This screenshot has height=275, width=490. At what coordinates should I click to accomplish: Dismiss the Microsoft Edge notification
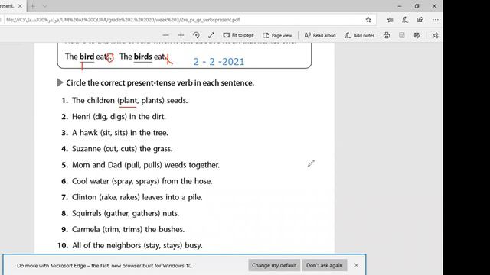(356, 265)
